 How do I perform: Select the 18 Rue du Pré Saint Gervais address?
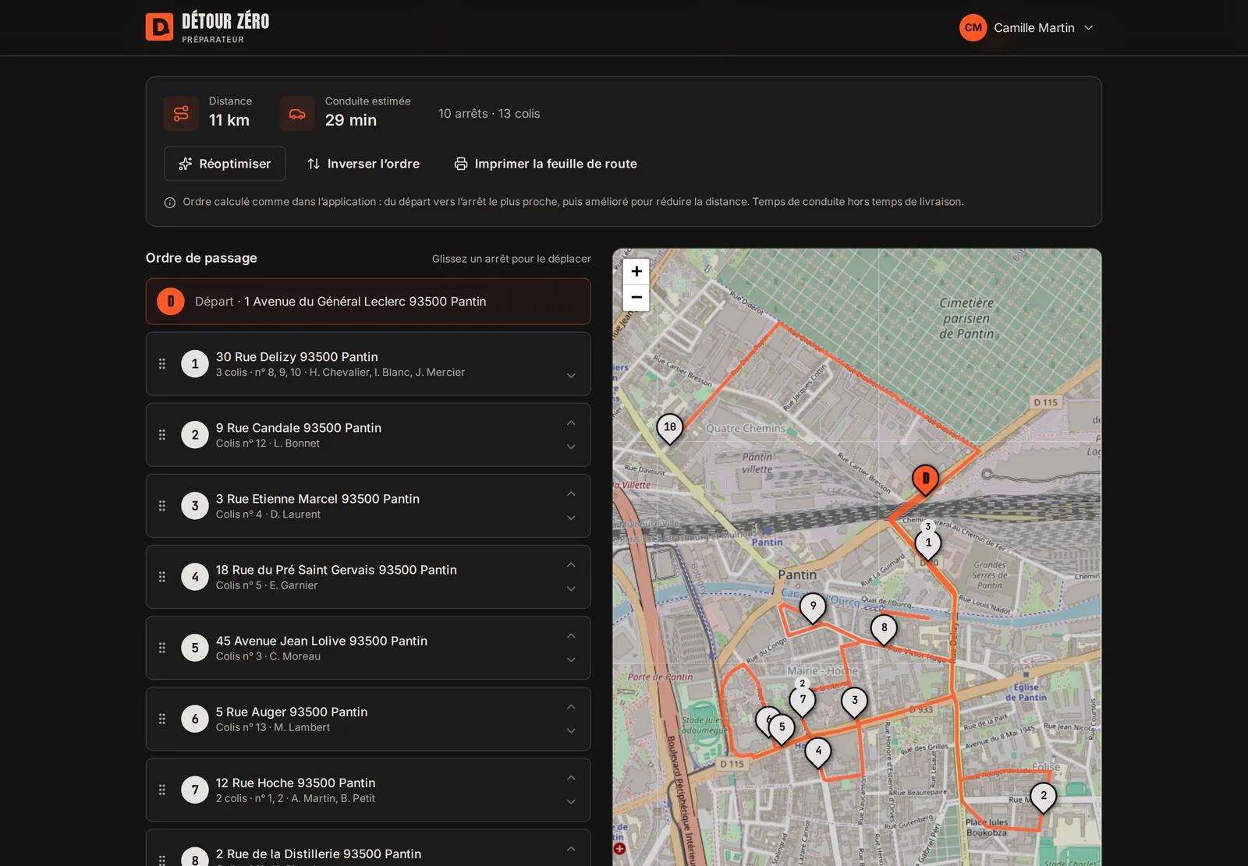pos(336,570)
